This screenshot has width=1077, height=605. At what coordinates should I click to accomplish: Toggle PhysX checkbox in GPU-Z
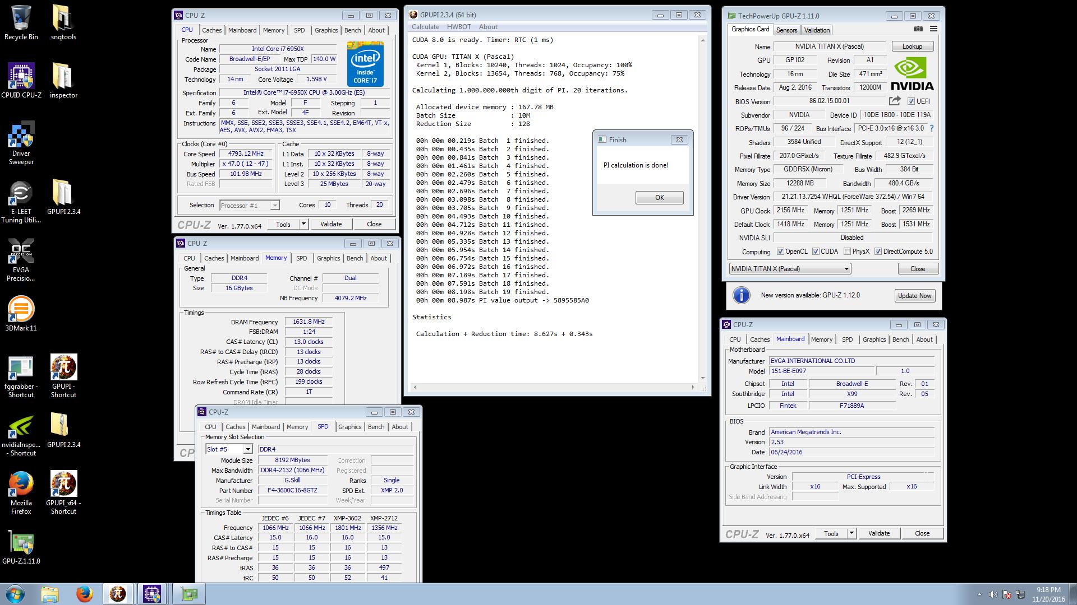847,252
